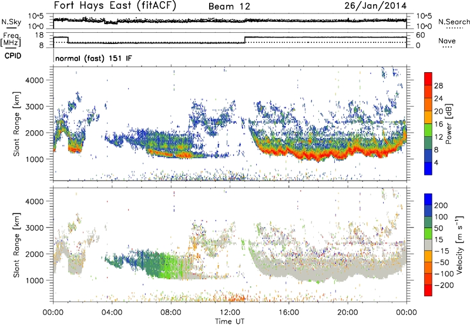Click the '08:00' time axis label
Image resolution: width=470 pixels, height=325 pixels.
click(170, 313)
